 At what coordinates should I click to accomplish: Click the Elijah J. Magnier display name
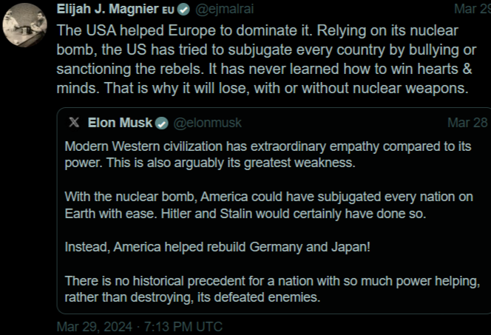107,10
